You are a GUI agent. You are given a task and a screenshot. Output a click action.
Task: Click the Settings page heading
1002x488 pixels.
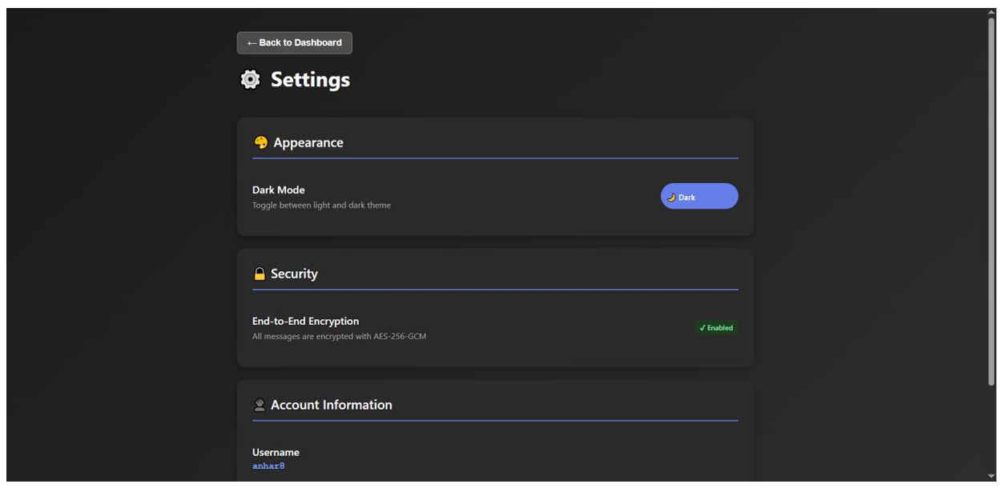click(310, 80)
